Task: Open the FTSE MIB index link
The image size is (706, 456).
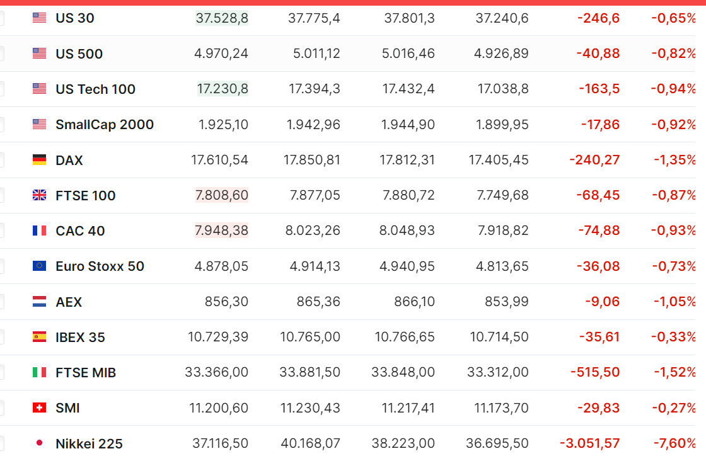Action: [x=86, y=373]
